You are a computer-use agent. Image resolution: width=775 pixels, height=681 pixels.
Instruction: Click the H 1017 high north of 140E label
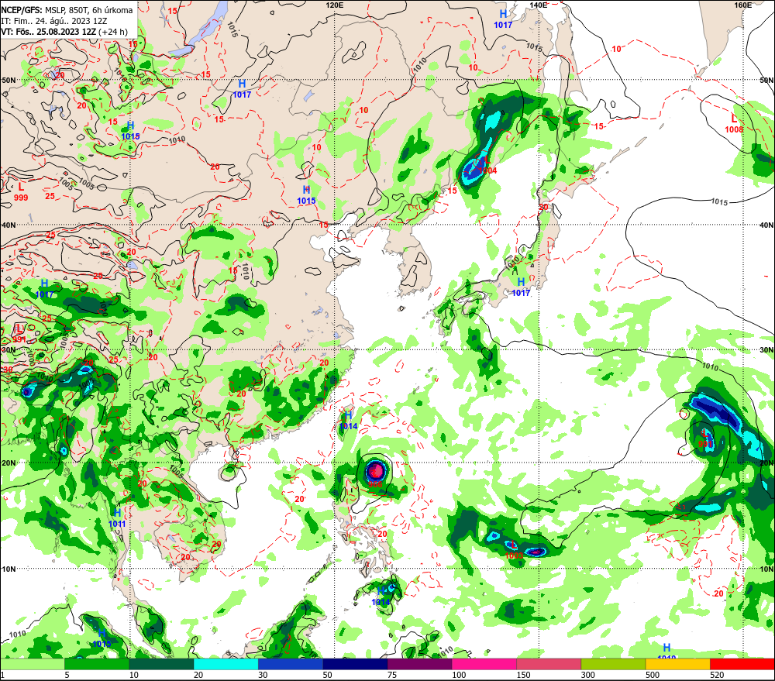[x=503, y=19]
